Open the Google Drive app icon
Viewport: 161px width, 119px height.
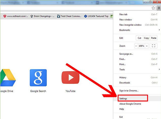8,78
